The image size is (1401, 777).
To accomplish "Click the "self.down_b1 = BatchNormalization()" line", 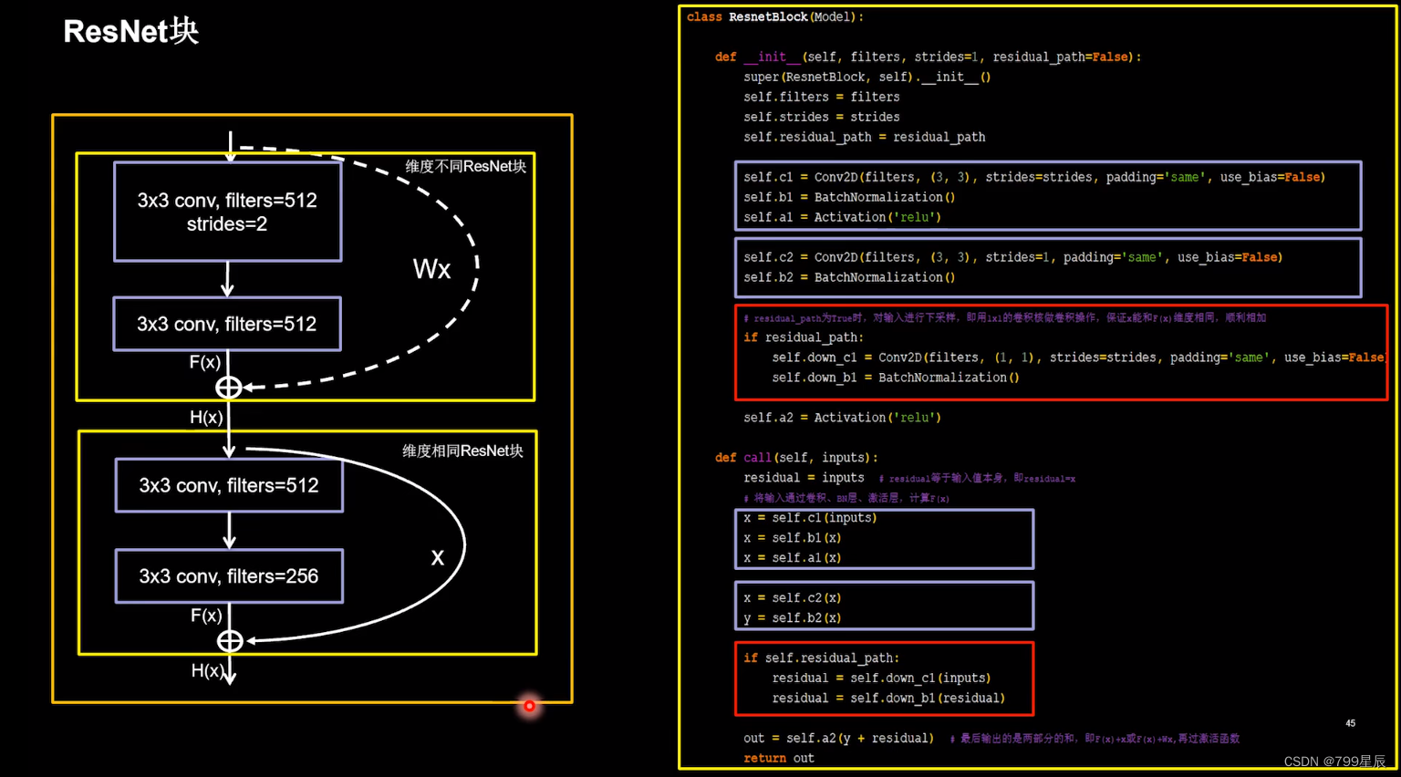I will (x=896, y=378).
